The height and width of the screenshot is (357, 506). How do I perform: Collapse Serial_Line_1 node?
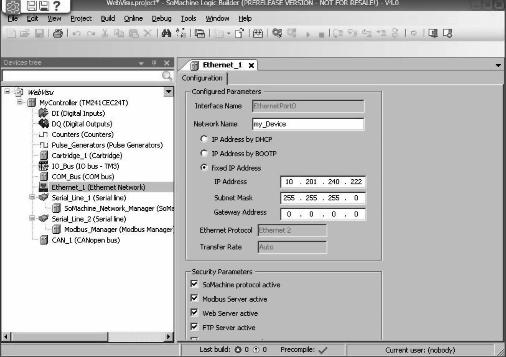tap(32, 197)
